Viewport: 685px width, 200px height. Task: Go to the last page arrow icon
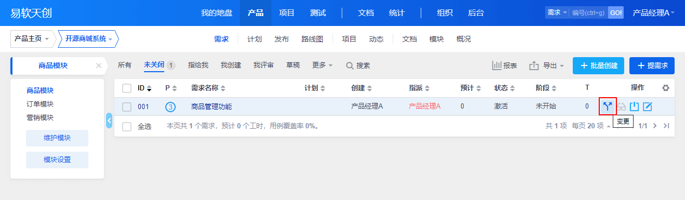[x=666, y=126]
